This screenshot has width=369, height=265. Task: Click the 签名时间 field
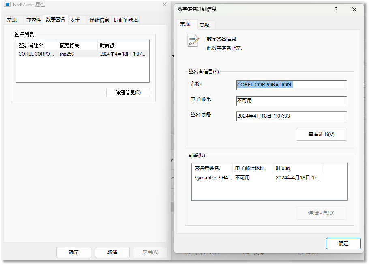click(x=291, y=116)
